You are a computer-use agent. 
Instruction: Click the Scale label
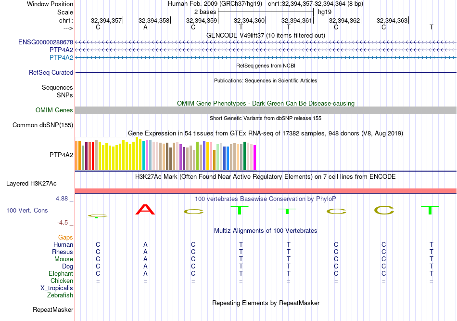click(65, 12)
